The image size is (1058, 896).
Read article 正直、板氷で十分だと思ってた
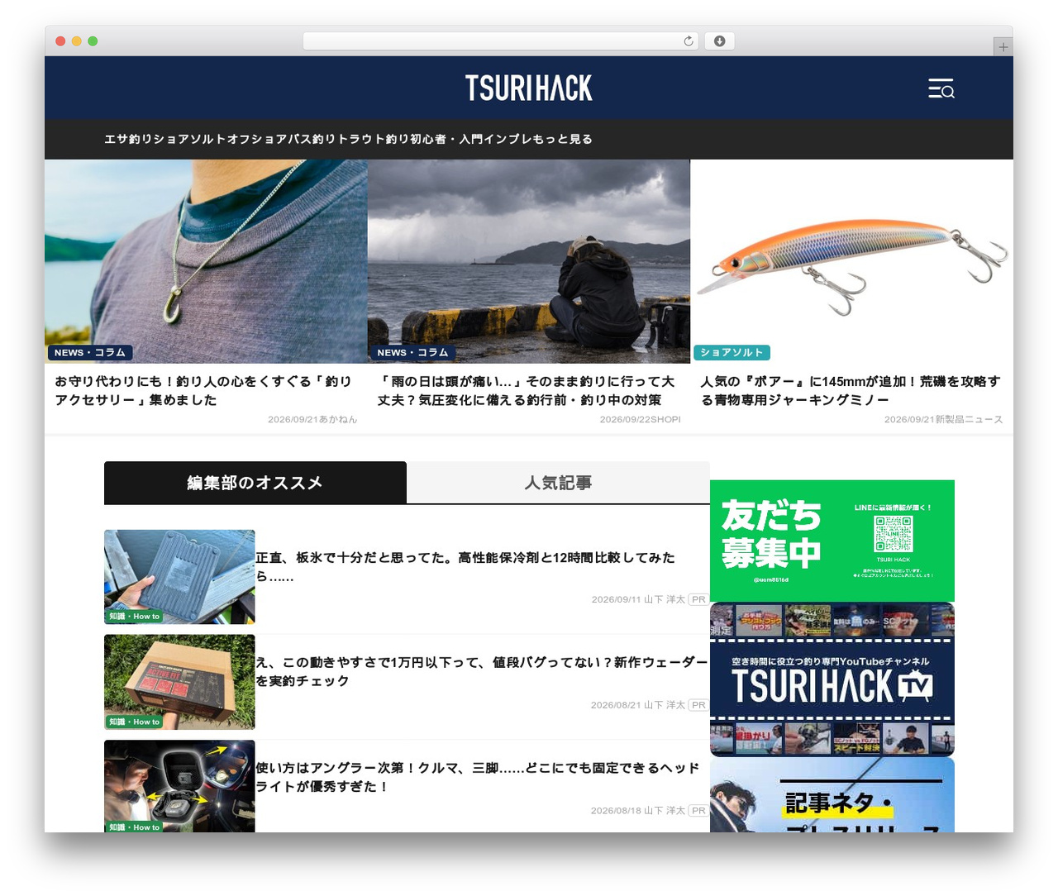pyautogui.click(x=465, y=567)
